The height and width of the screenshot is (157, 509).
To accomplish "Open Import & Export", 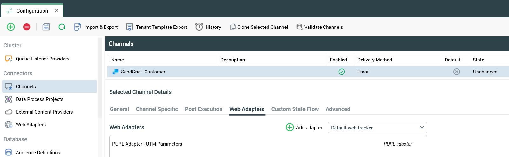I will [96, 27].
